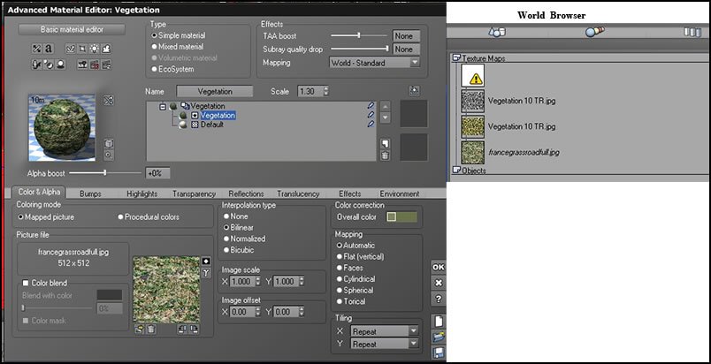Click the trash icon under the picture preview
This screenshot has width=711, height=364.
point(151,330)
